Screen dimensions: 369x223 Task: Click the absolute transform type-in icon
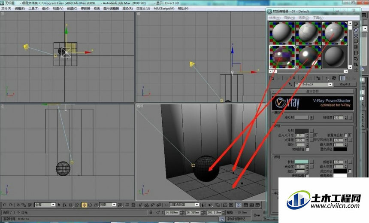pyautogui.click(x=158, y=212)
